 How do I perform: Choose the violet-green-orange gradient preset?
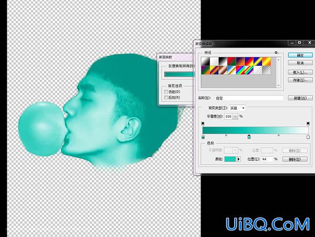coord(205,70)
